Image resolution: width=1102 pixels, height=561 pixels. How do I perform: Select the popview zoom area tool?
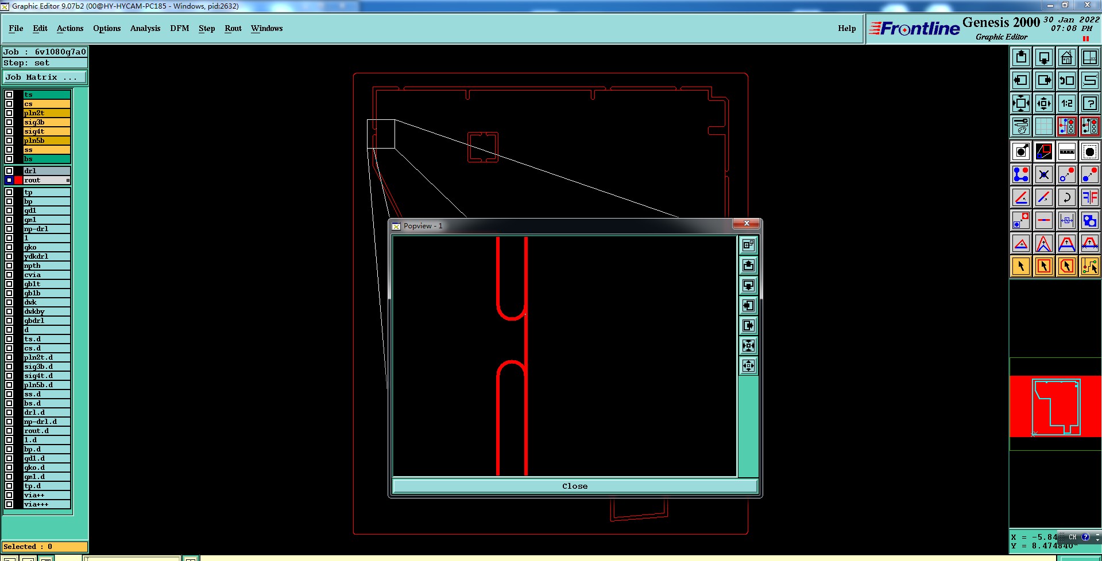click(1044, 151)
